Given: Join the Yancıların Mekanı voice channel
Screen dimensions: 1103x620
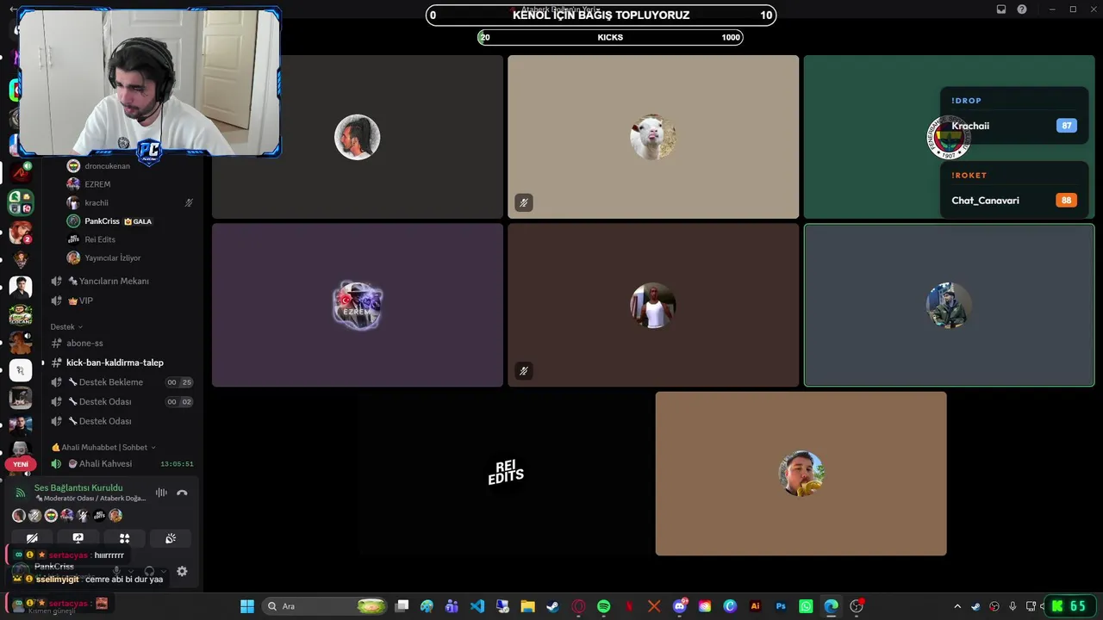Looking at the screenshot, I should click(122, 281).
